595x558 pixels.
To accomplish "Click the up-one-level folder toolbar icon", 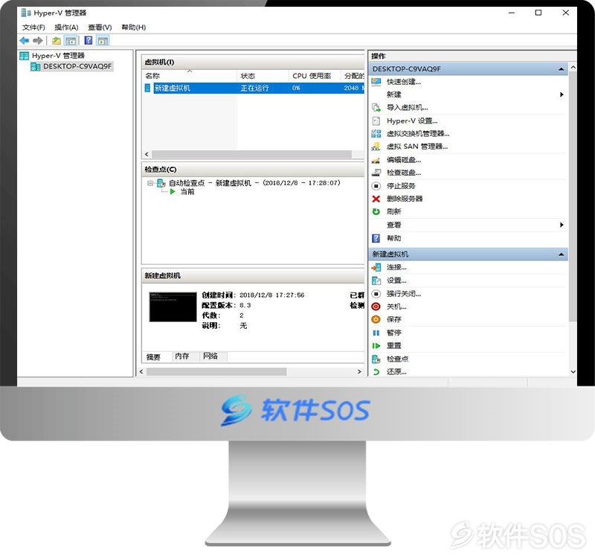I will pyautogui.click(x=57, y=41).
